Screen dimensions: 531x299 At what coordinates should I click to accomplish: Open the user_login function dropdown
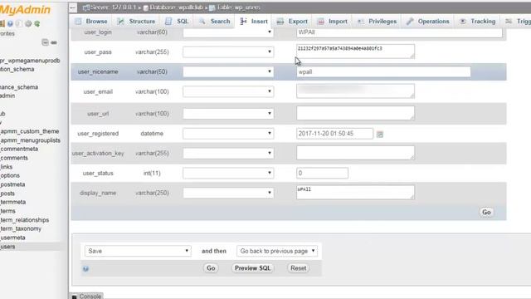(228, 32)
